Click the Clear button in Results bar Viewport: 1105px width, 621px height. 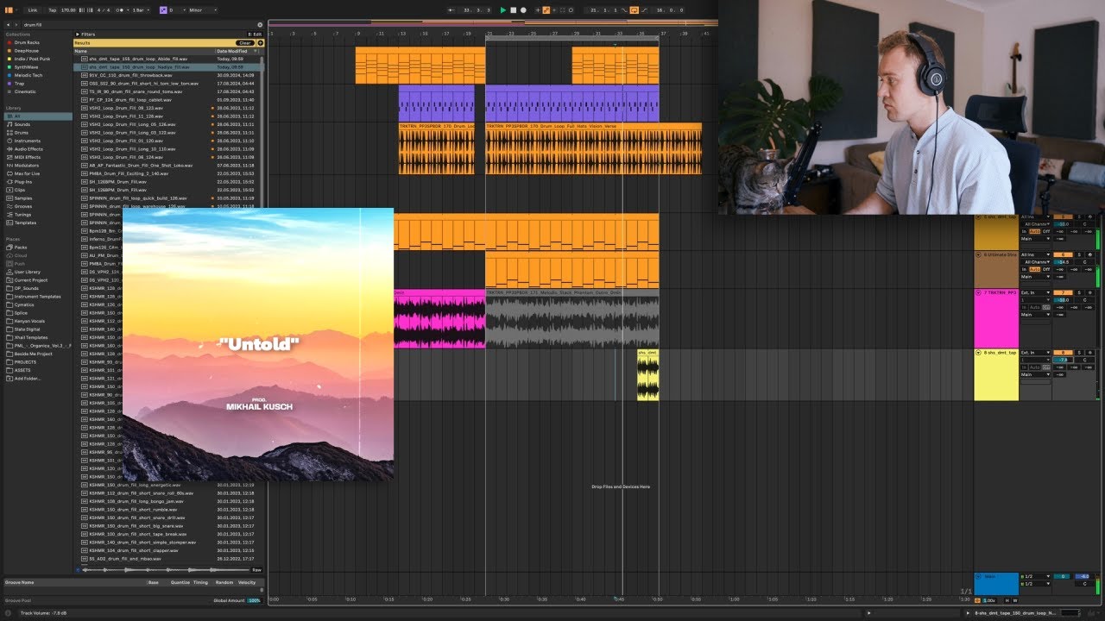244,43
